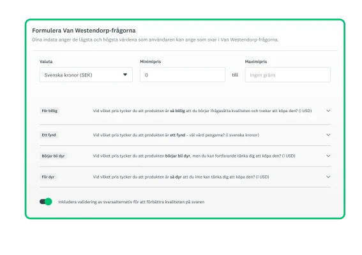Expand the För dyr question row
Viewport: 362px width, 255px height.
[x=328, y=177]
